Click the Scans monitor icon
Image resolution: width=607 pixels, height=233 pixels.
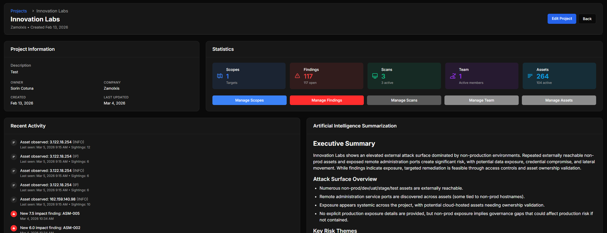(375, 76)
